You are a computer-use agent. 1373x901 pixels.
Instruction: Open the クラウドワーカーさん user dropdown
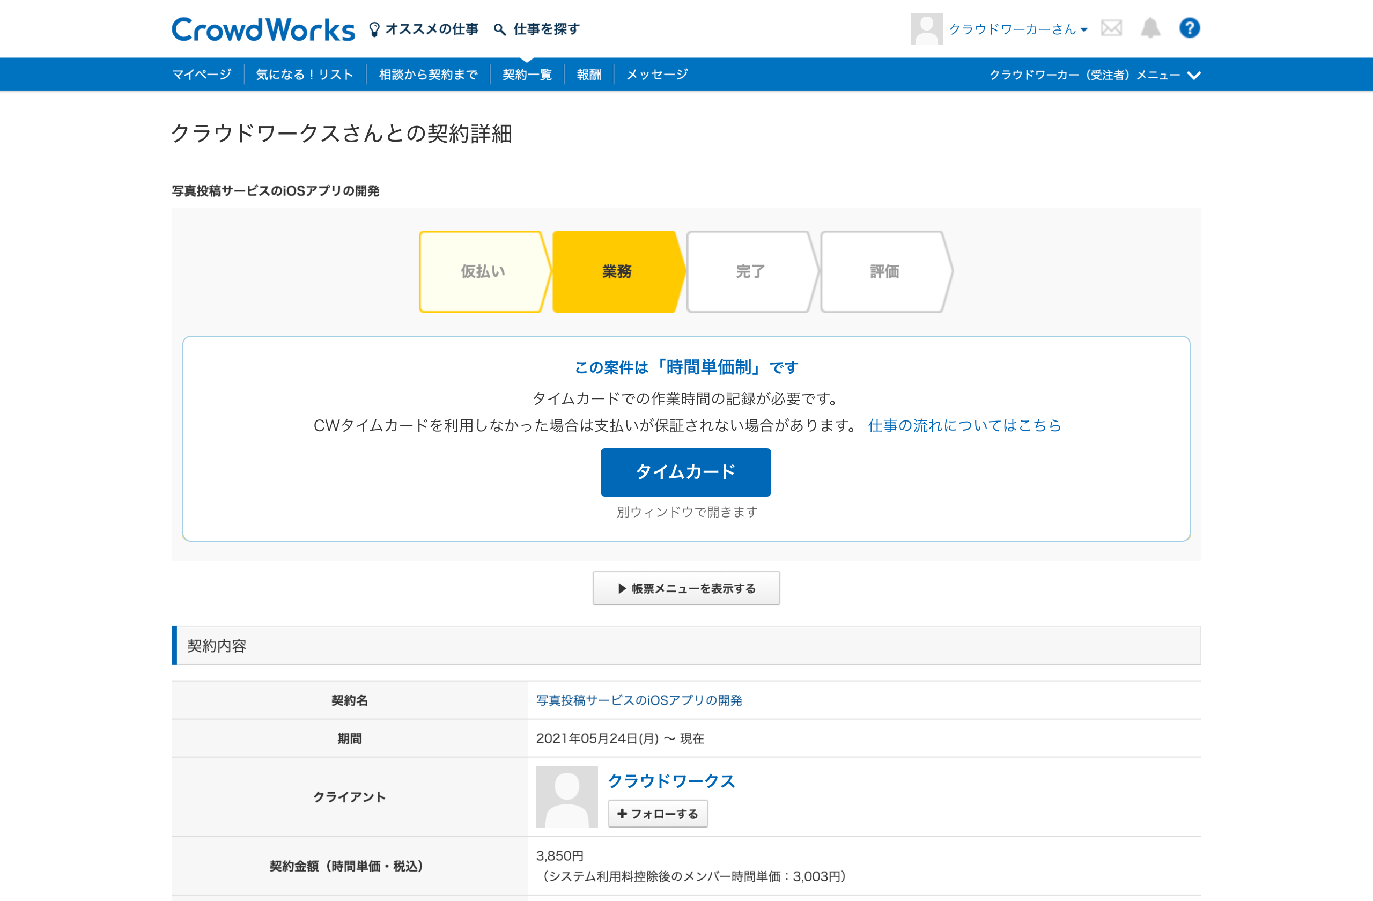[x=1017, y=29]
